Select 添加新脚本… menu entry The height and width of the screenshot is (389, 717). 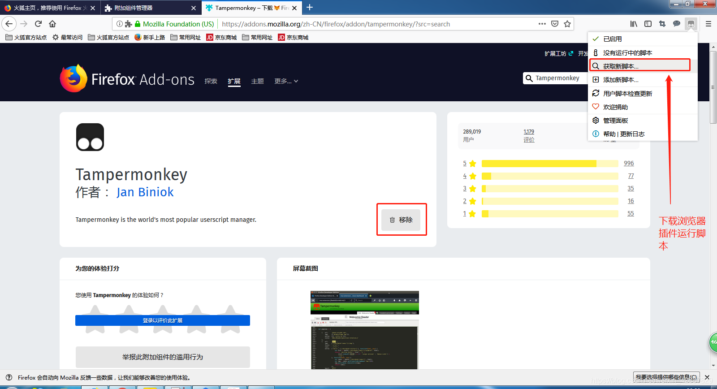[x=643, y=80]
